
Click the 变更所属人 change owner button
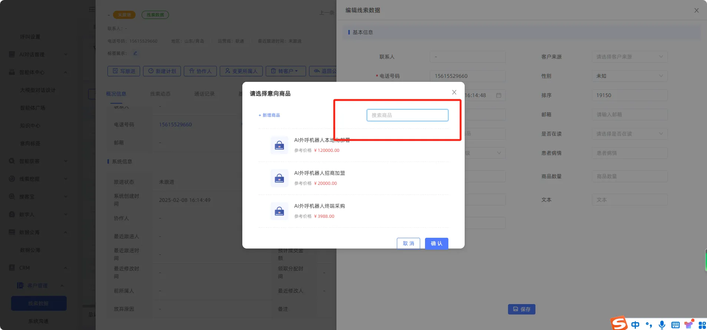tap(241, 71)
